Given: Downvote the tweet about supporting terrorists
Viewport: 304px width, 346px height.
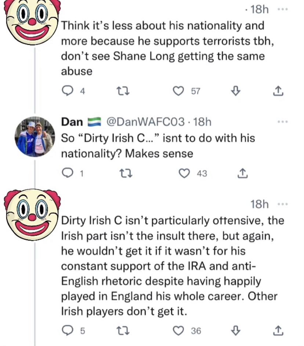Looking at the screenshot, I should point(237,91).
